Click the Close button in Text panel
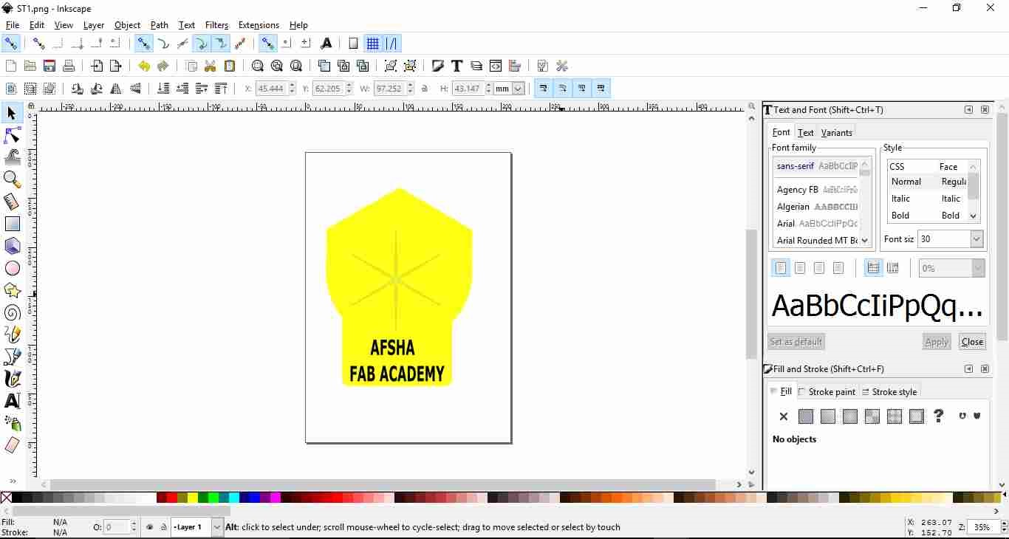 972,342
